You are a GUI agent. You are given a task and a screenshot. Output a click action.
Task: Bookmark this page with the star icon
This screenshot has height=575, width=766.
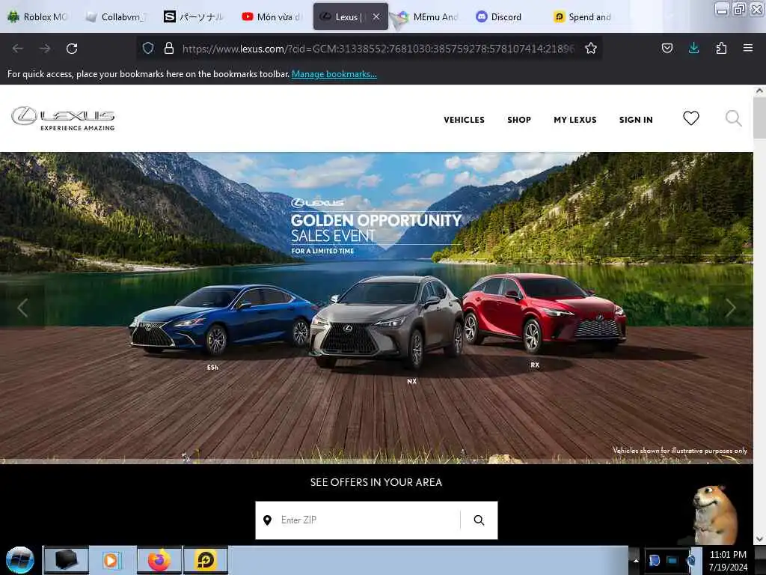coord(591,48)
